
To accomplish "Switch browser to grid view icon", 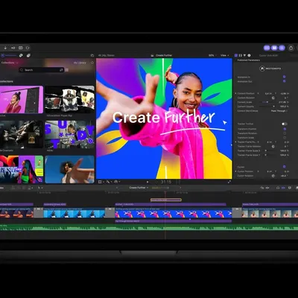I will pyautogui.click(x=67, y=70).
